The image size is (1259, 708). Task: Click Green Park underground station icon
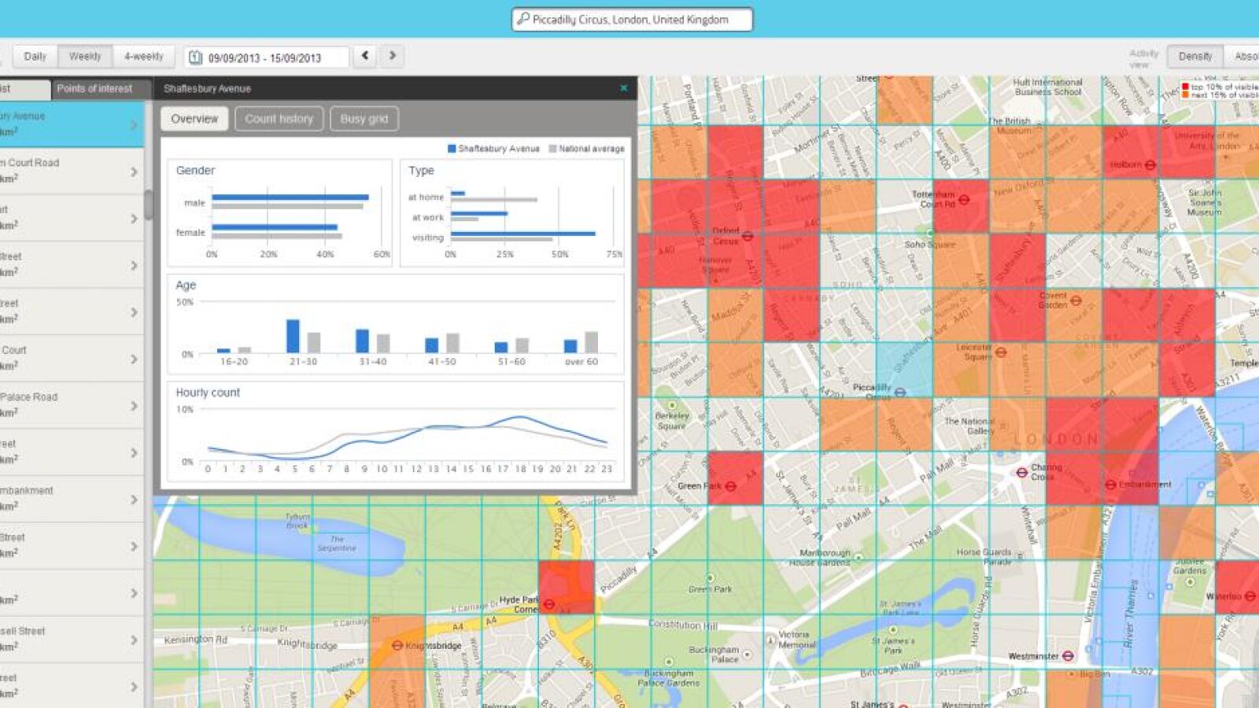tap(730, 486)
